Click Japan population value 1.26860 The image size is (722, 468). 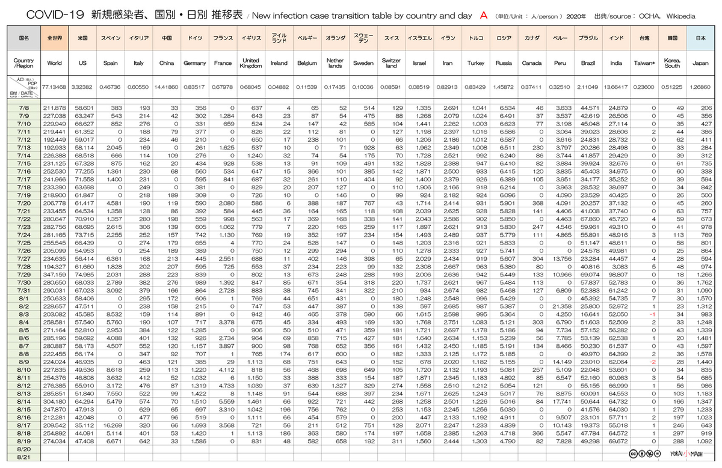pos(700,88)
